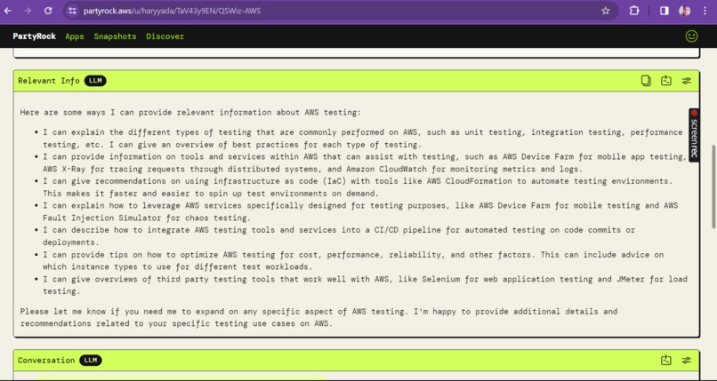Open the browser extensions menu
The image size is (717, 381).
point(634,11)
